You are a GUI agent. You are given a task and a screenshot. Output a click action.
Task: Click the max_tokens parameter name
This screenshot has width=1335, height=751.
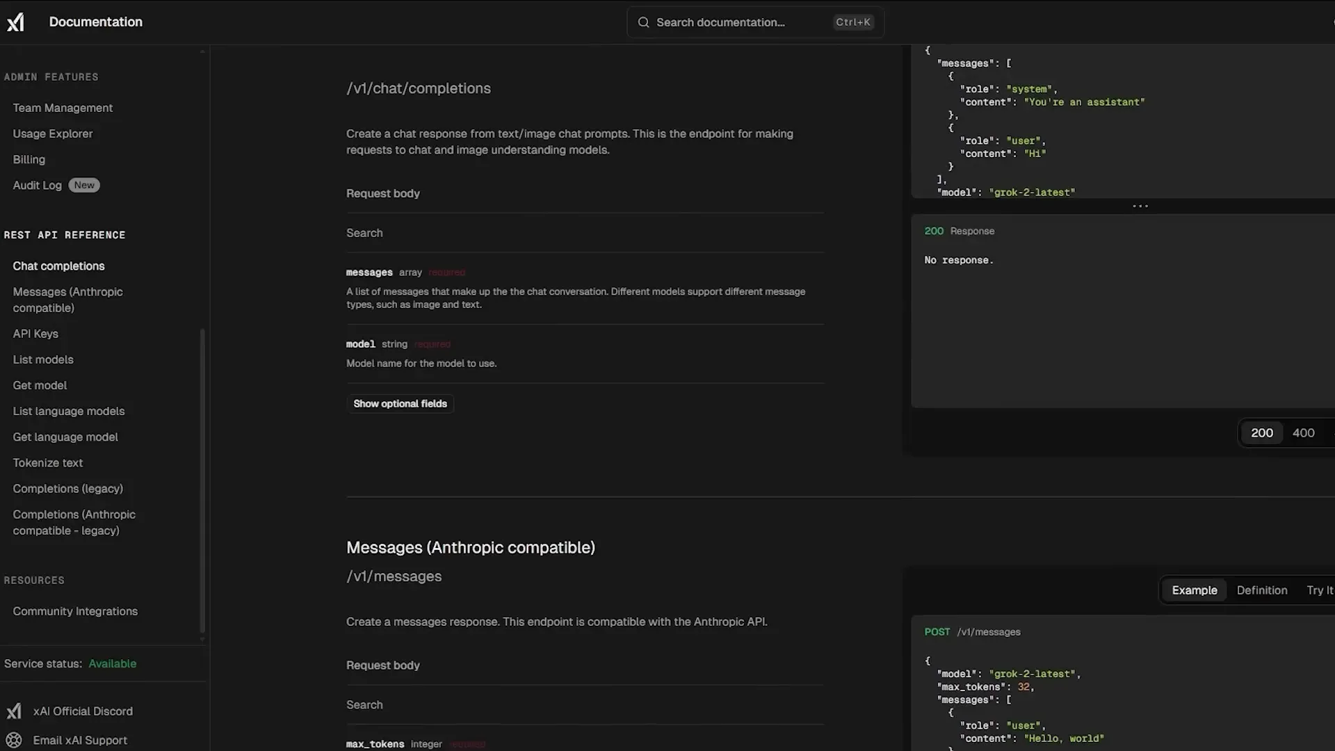[x=375, y=744]
